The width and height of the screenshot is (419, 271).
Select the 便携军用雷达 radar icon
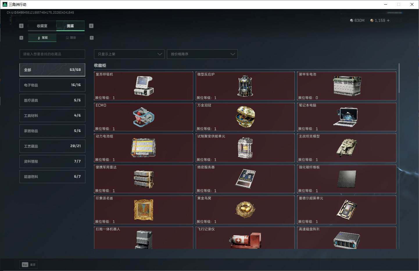[x=144, y=179]
